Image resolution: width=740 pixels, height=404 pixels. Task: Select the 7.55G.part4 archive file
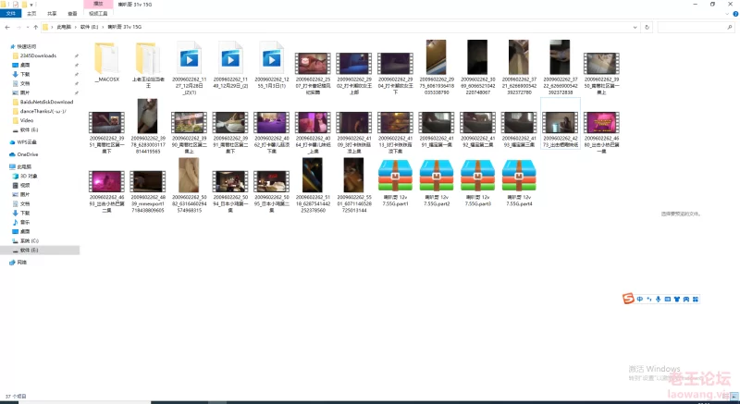coord(519,183)
